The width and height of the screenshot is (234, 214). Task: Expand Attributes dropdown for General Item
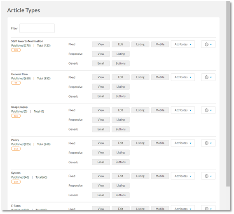[x=183, y=77]
